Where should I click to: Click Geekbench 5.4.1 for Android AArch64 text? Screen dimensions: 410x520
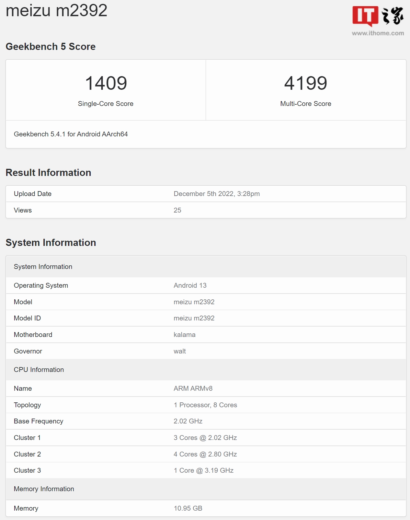click(71, 134)
